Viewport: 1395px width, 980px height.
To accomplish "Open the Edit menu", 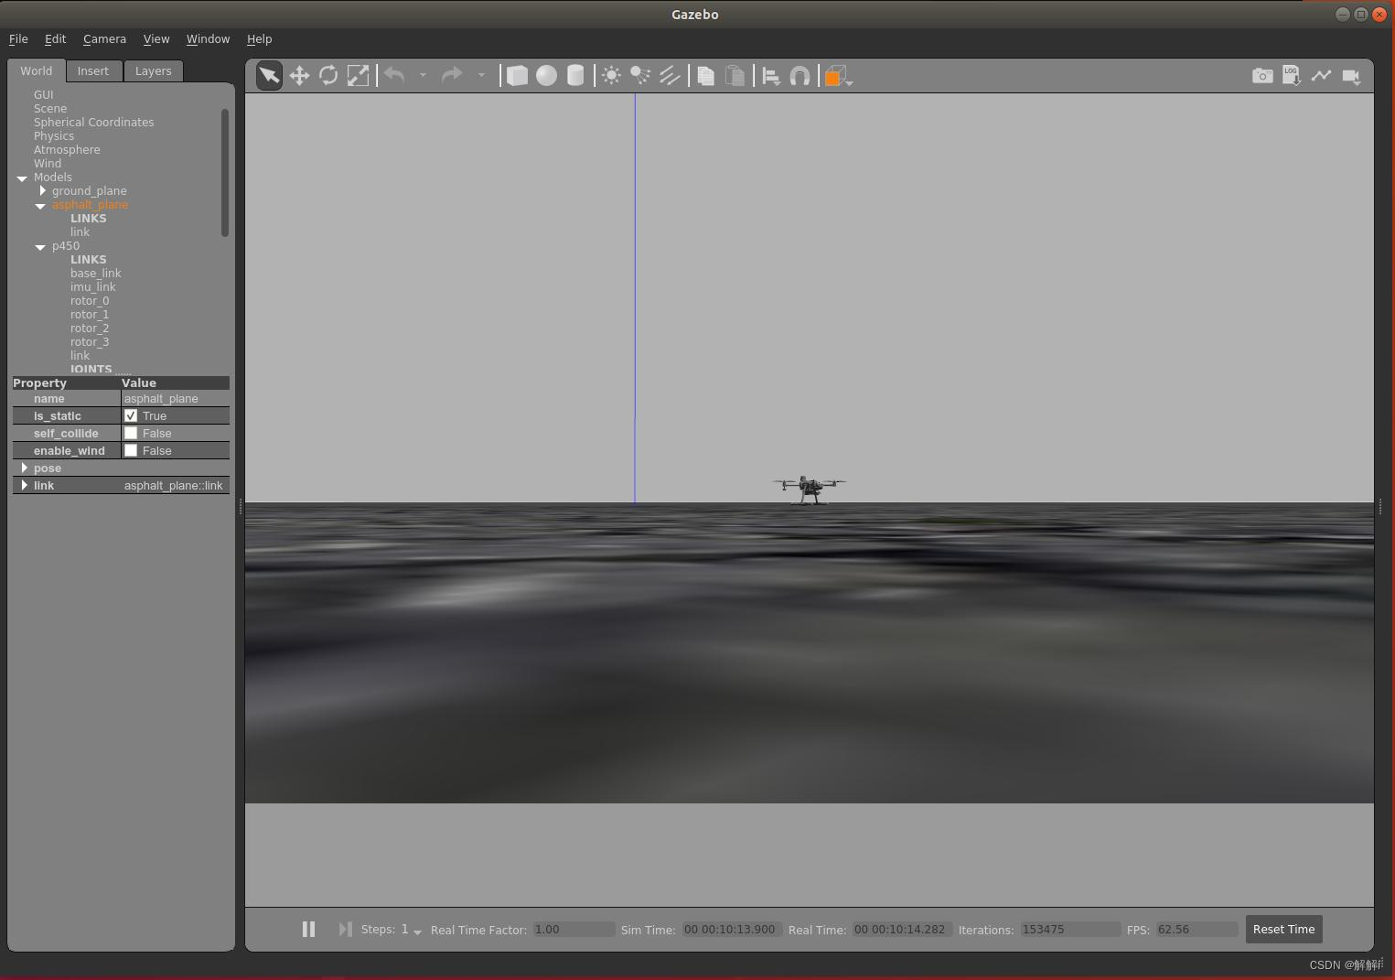I will pyautogui.click(x=55, y=39).
